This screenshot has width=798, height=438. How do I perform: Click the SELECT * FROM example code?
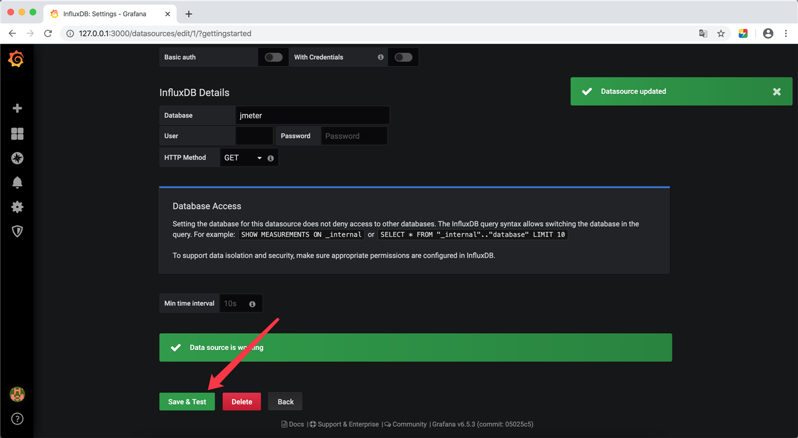[x=473, y=235]
